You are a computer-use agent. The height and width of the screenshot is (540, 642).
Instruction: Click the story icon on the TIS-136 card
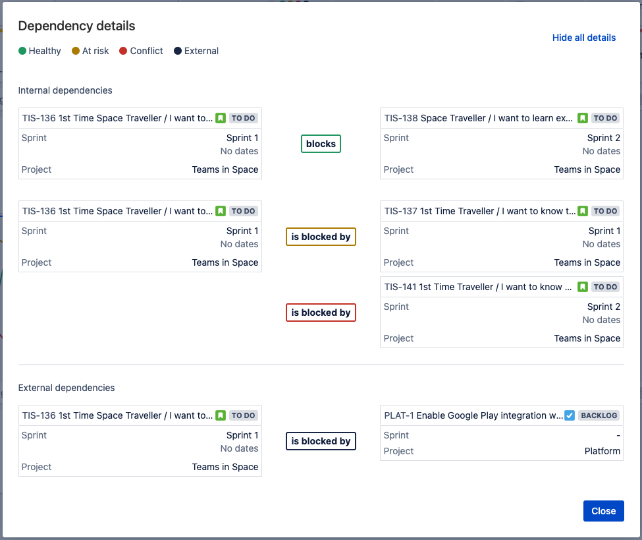click(221, 118)
